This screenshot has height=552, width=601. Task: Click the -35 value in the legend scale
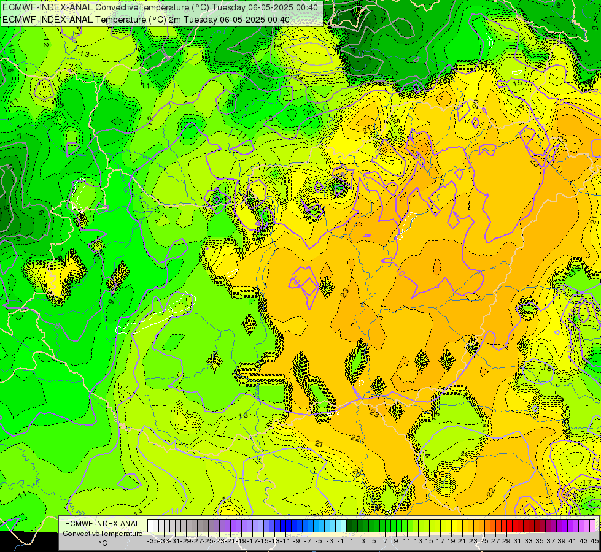pos(152,541)
